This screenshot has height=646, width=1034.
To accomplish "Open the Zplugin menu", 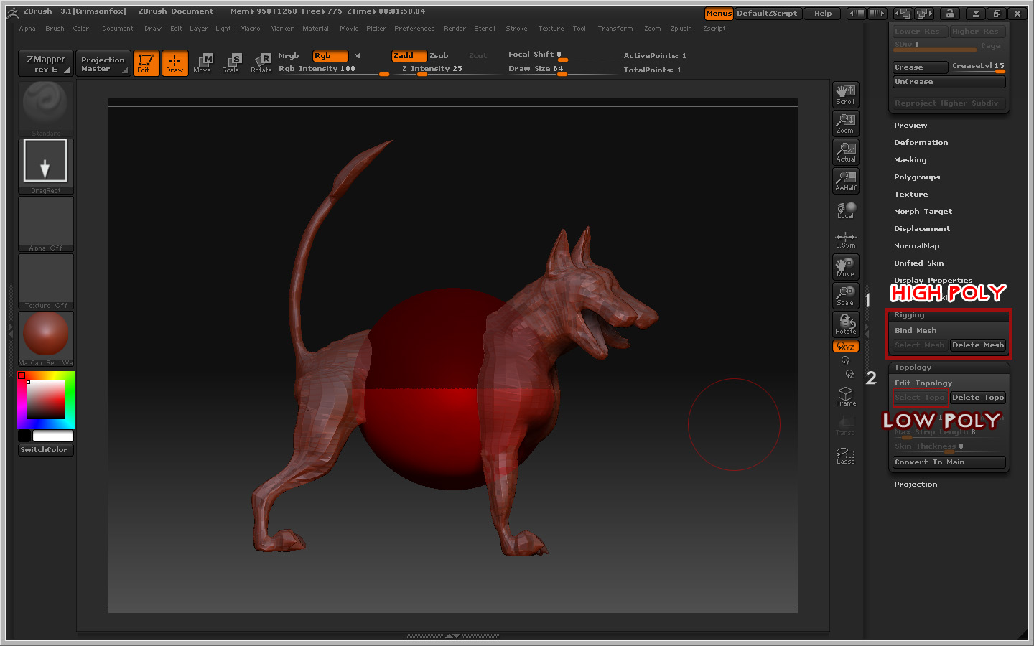I will point(681,29).
